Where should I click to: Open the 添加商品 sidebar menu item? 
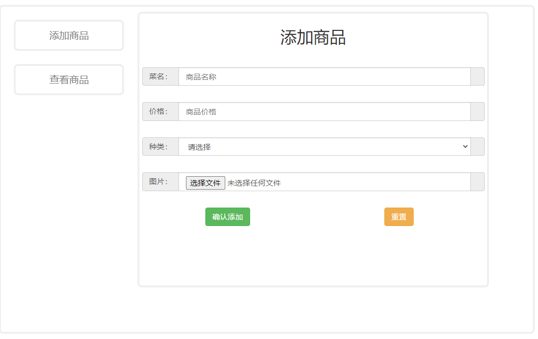point(69,35)
